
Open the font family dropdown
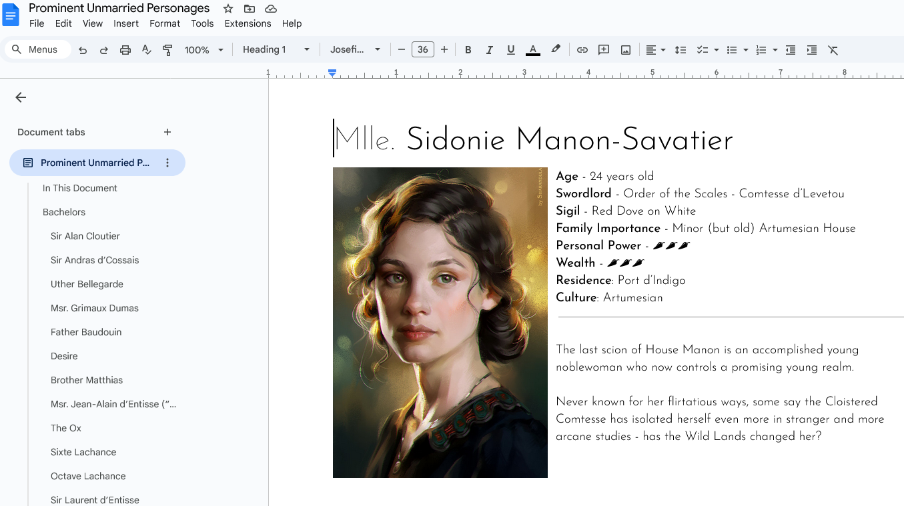355,49
